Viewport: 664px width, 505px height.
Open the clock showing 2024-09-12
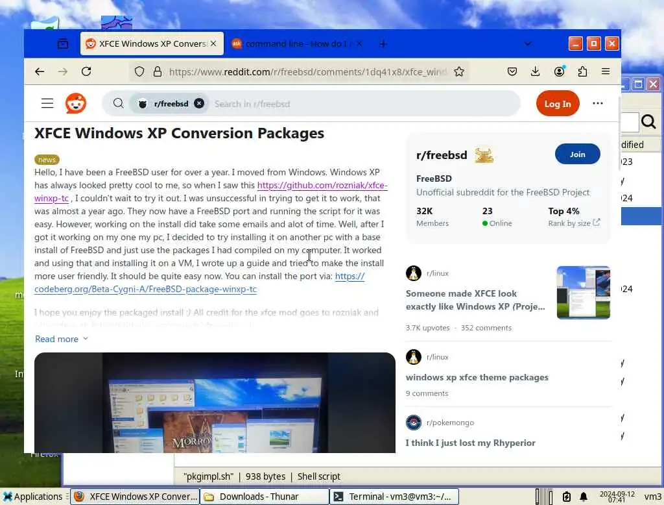pyautogui.click(x=617, y=497)
